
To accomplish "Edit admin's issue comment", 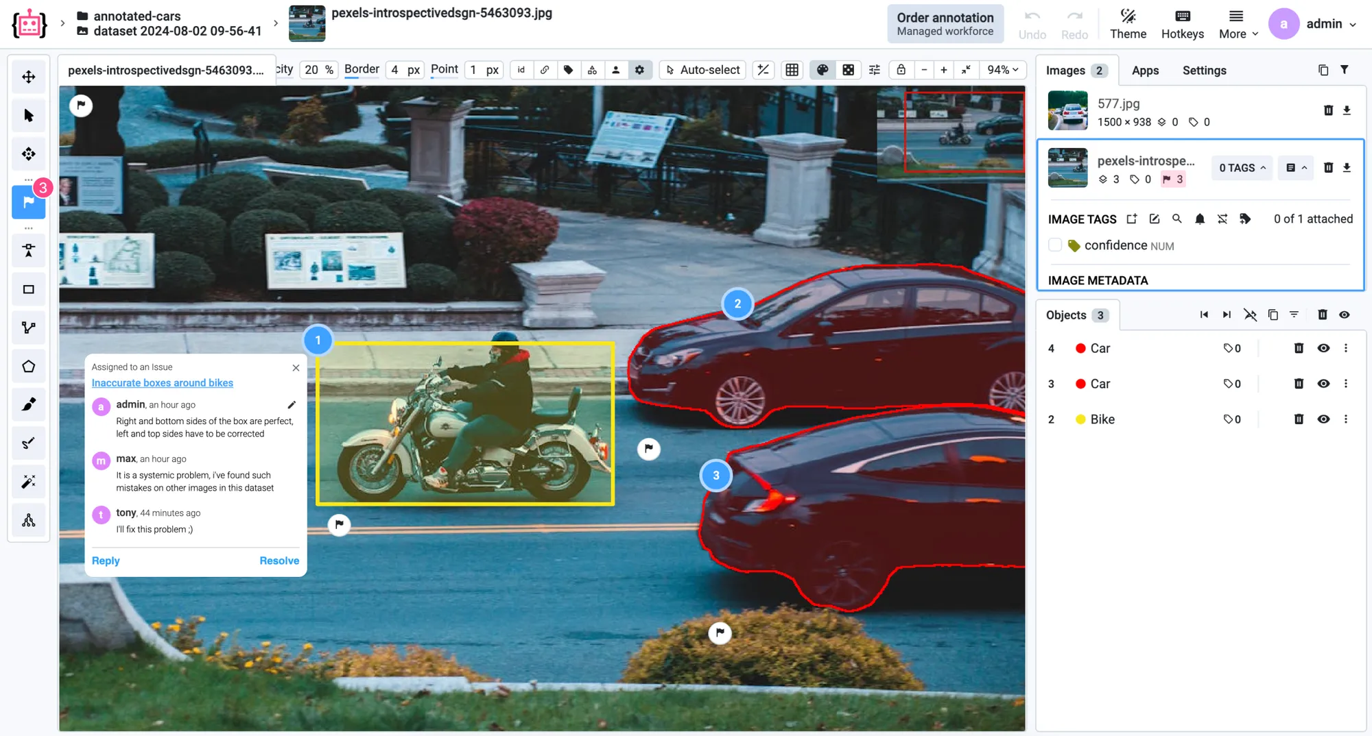I will 292,404.
